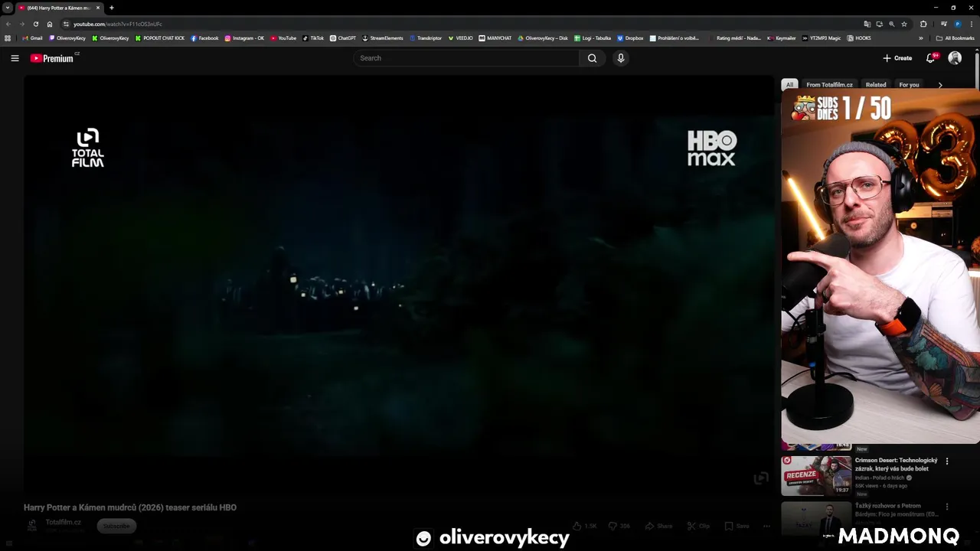
Task: Go back in browser history
Action: (8, 24)
